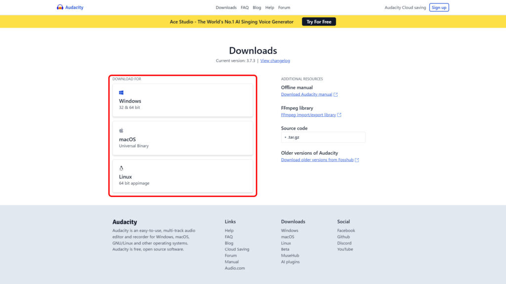Click Github in the footer Social column
506x284 pixels.
(343, 237)
